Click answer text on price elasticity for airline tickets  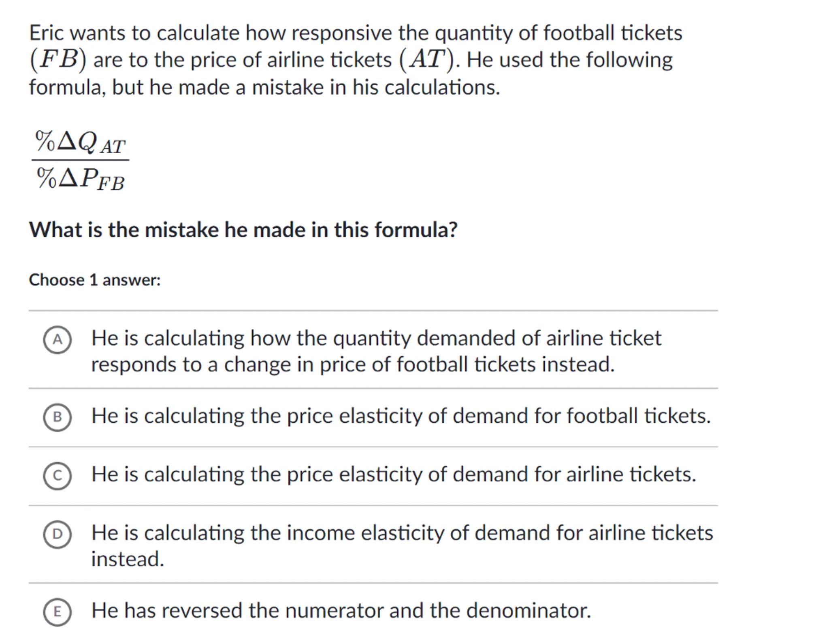[393, 474]
